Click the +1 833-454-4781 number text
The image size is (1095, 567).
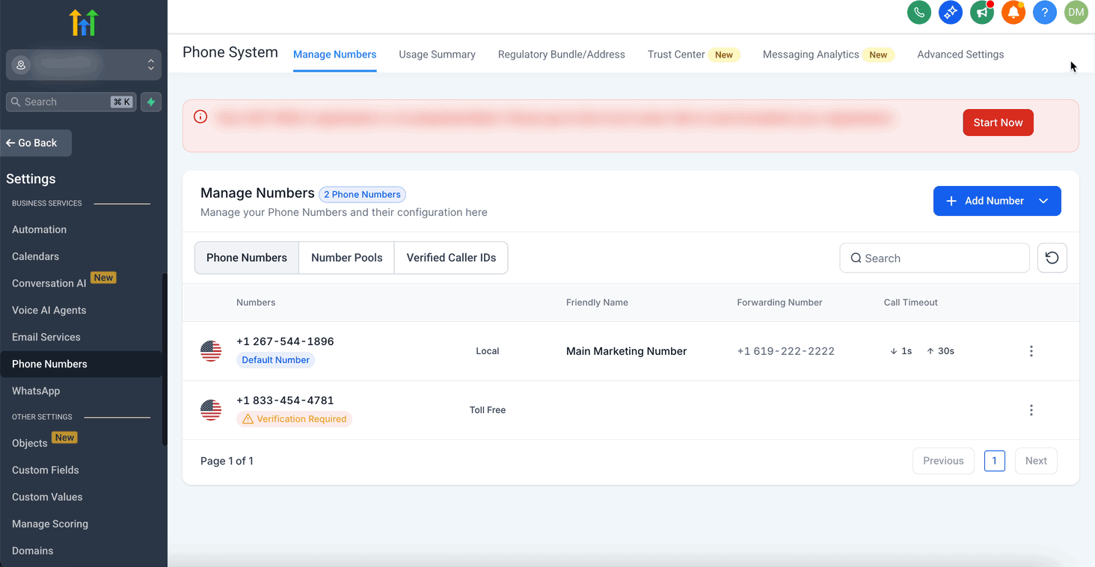coord(285,400)
